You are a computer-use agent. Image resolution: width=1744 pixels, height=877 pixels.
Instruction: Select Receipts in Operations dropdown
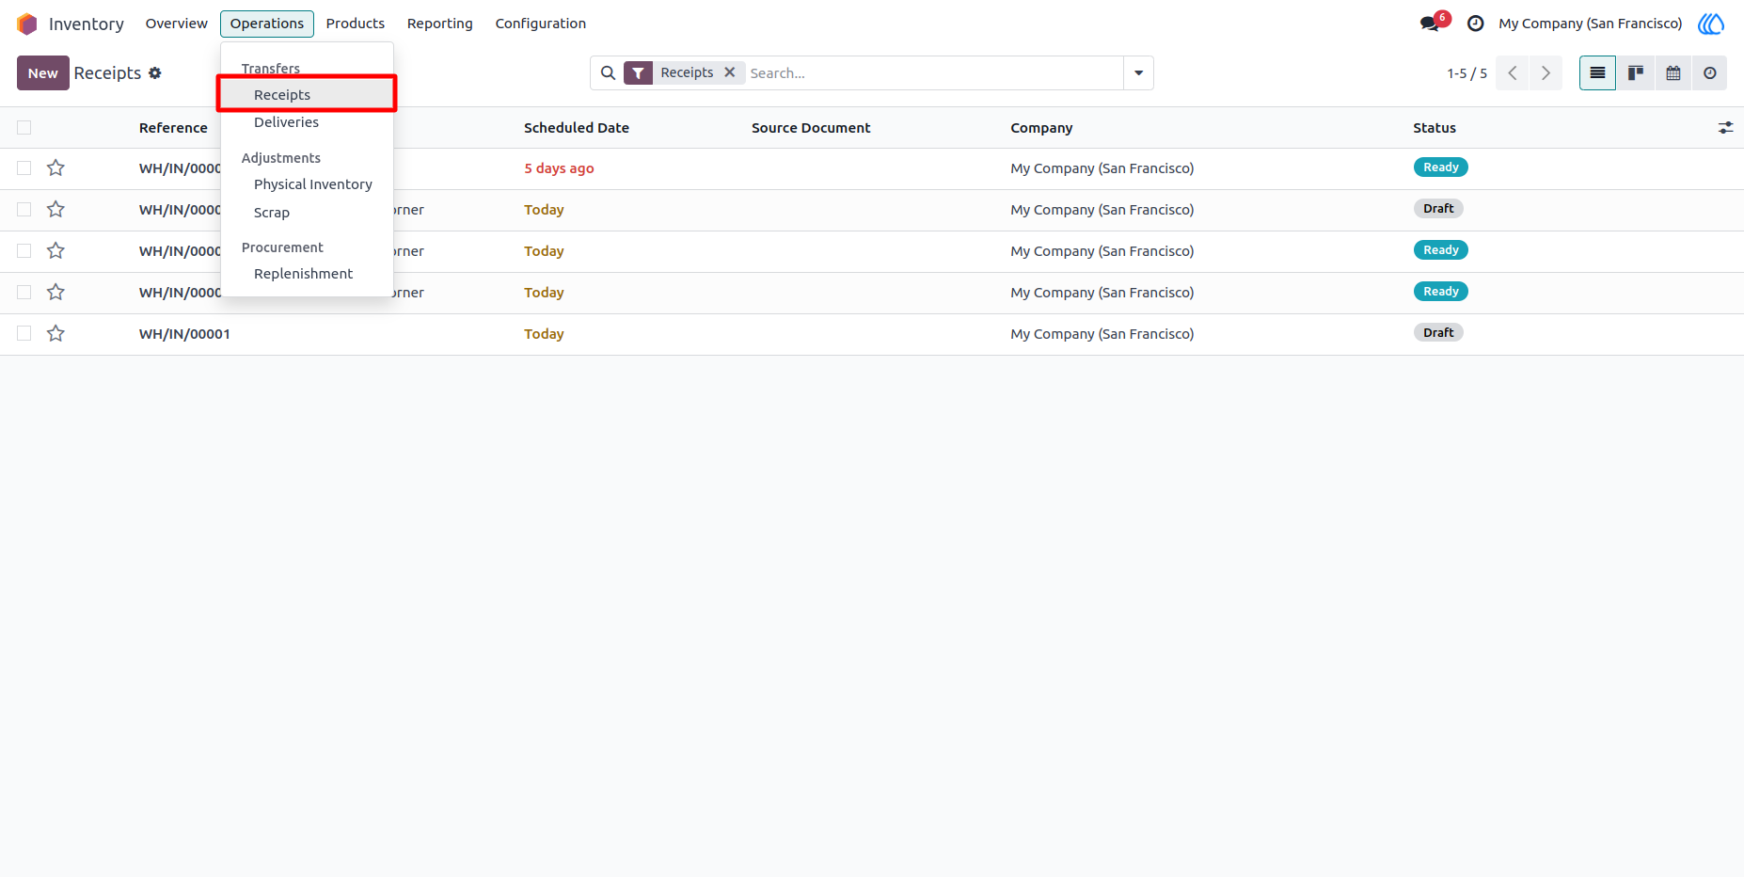307,95
